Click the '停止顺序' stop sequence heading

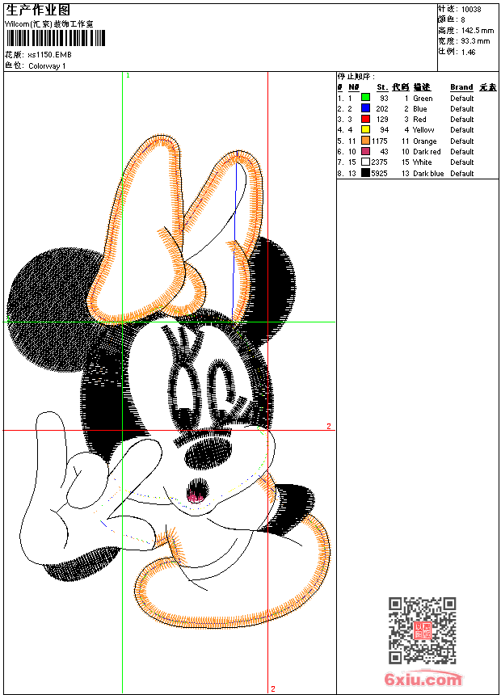(x=355, y=77)
